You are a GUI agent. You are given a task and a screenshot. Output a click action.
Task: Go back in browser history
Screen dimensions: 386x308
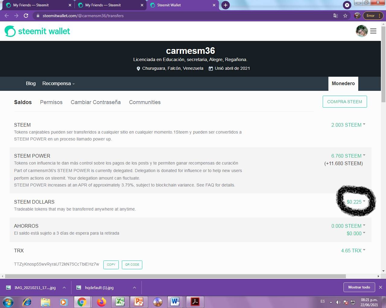point(7,16)
